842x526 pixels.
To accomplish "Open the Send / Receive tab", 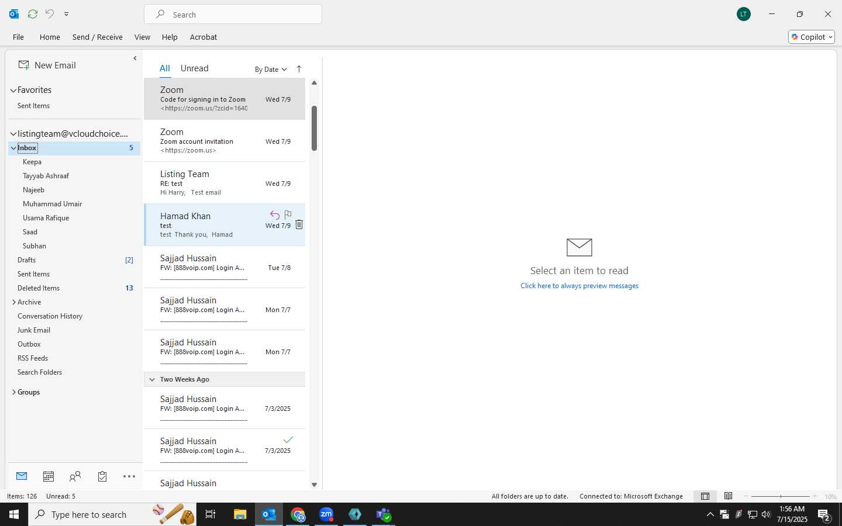I will (x=98, y=37).
